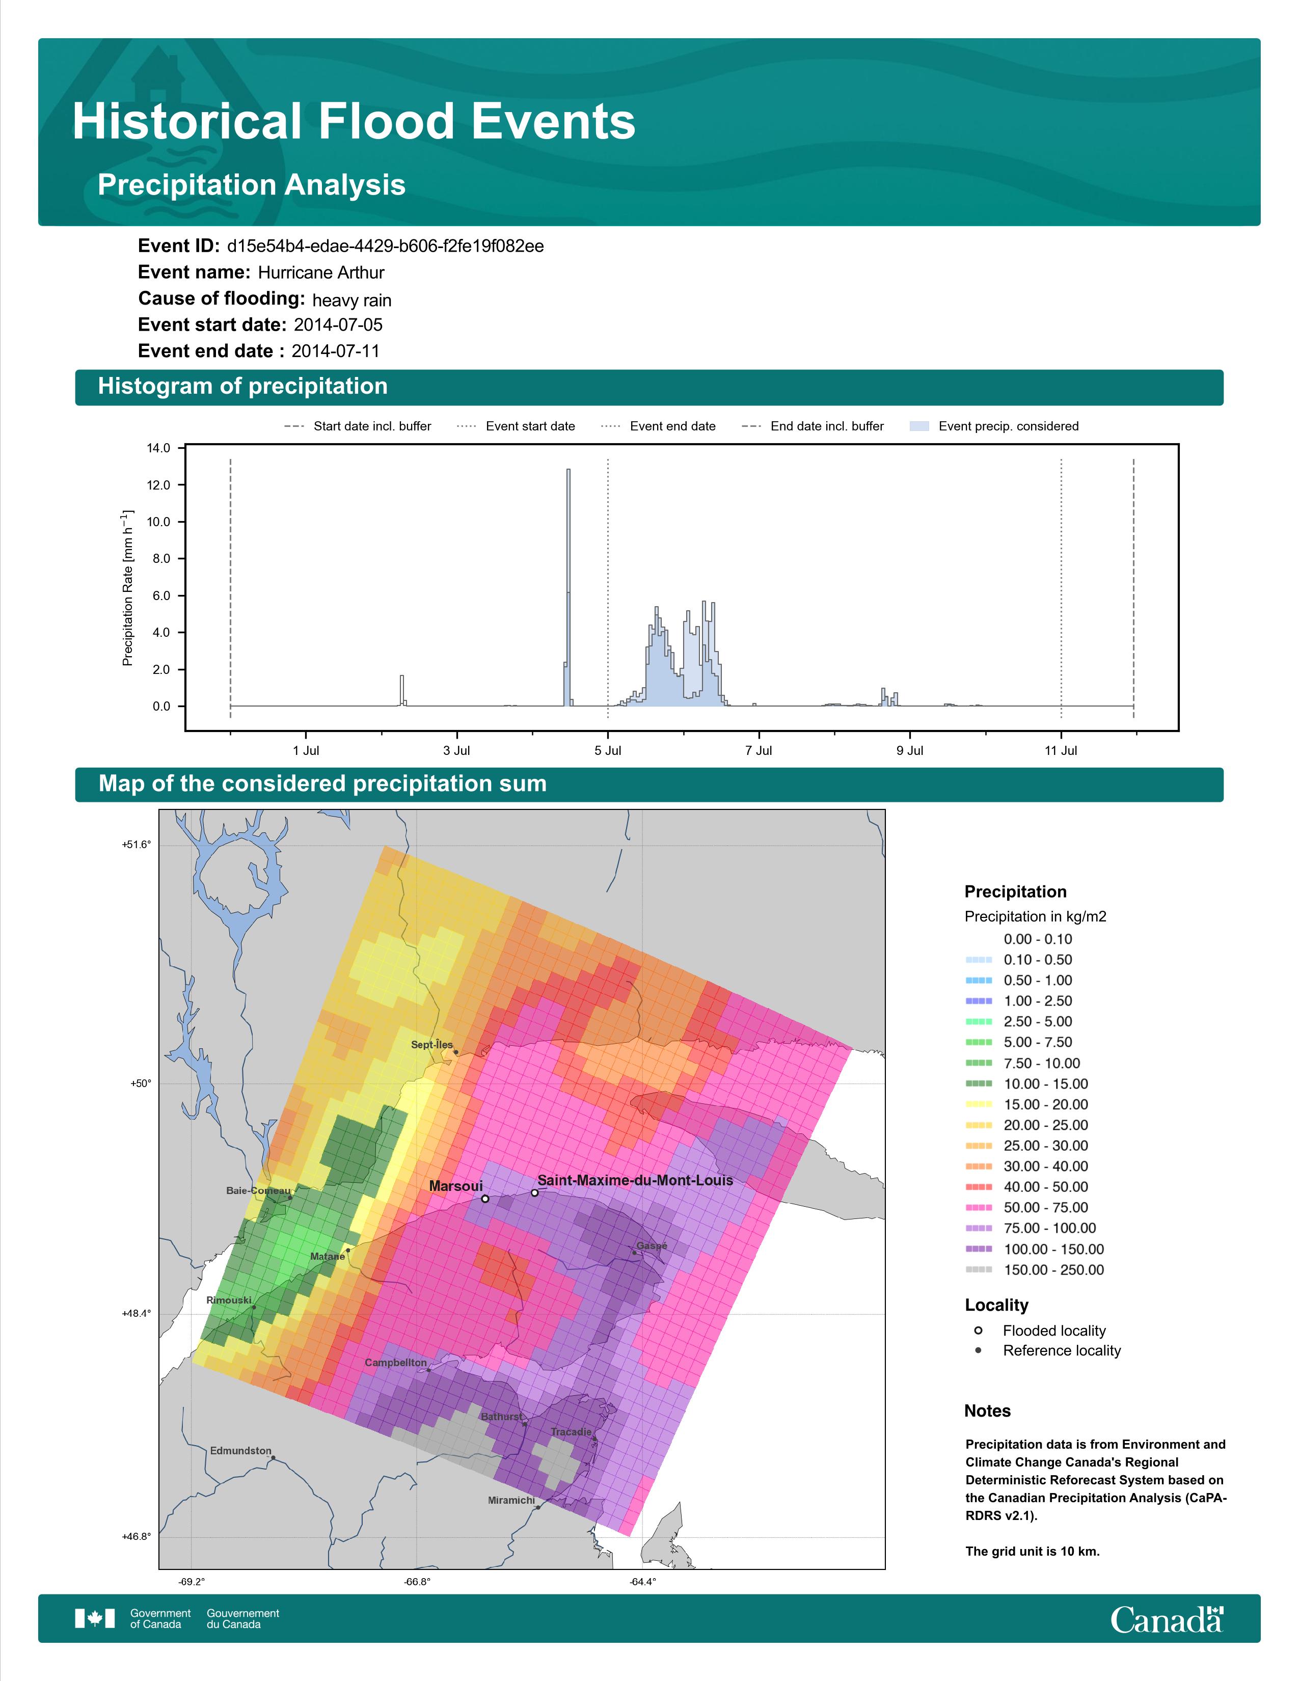
Task: Click the 20.00 - 25.00 legend swatch
Action: 979,1125
